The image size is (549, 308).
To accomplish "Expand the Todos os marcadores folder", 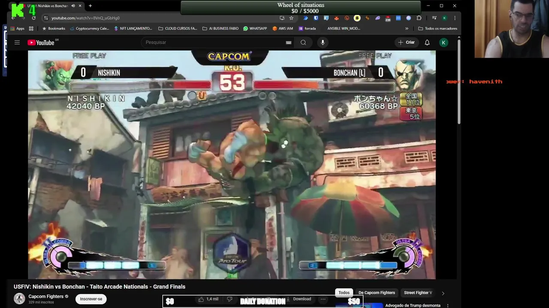I will pyautogui.click(x=438, y=29).
